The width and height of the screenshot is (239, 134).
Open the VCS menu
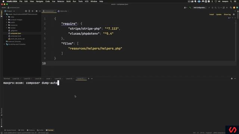87,1
